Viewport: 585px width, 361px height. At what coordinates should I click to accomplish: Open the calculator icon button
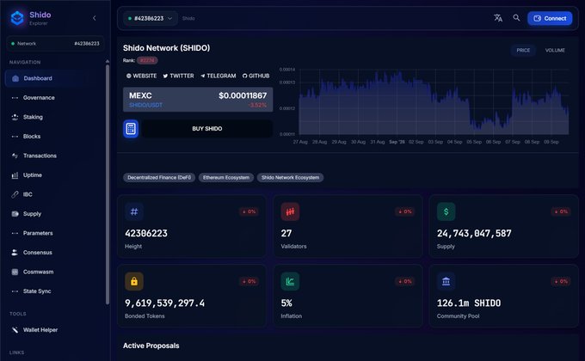pos(131,129)
